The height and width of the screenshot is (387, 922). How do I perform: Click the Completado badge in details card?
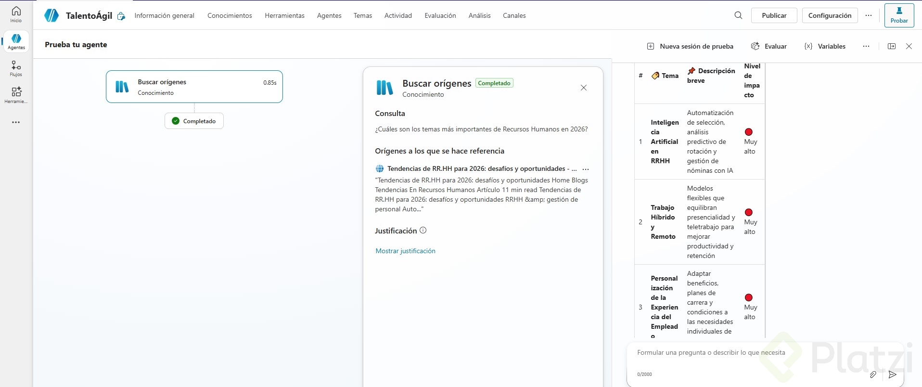tap(494, 83)
